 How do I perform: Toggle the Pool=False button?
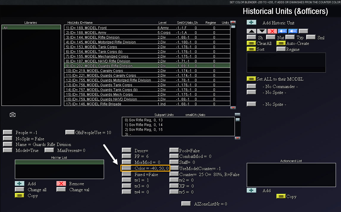point(174,150)
